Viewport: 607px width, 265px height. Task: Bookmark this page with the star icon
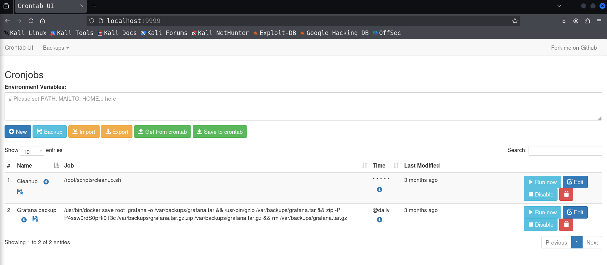coord(515,21)
